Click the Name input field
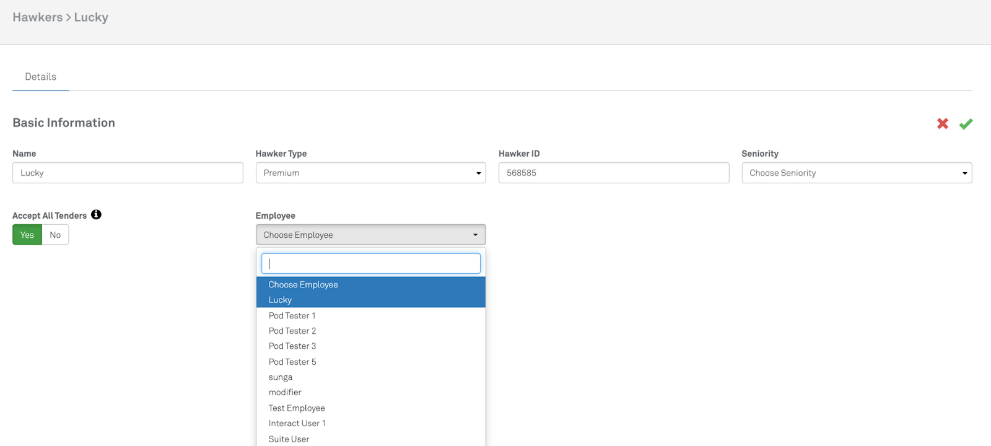The width and height of the screenshot is (991, 446). click(128, 173)
